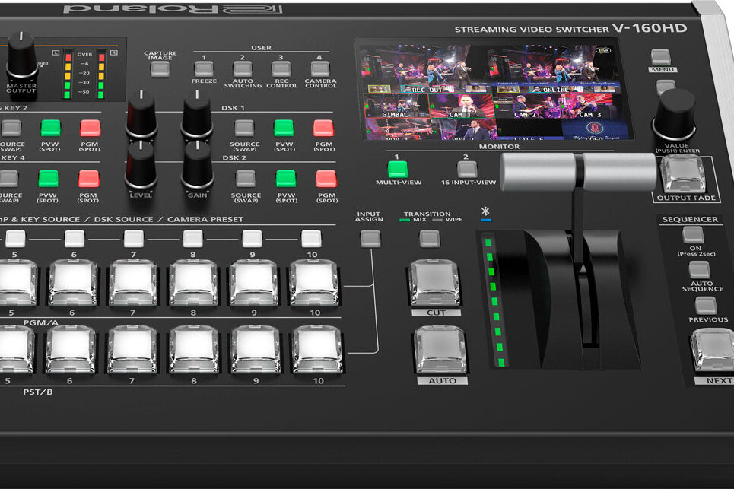This screenshot has height=489, width=734.
Task: Select GIMBAL thumbnail on monitor
Action: click(396, 106)
